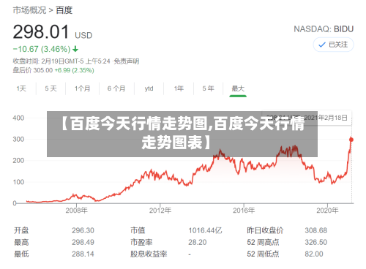Click the 市盈率 value 28.20
The height and width of the screenshot is (269, 366).
coord(198,242)
